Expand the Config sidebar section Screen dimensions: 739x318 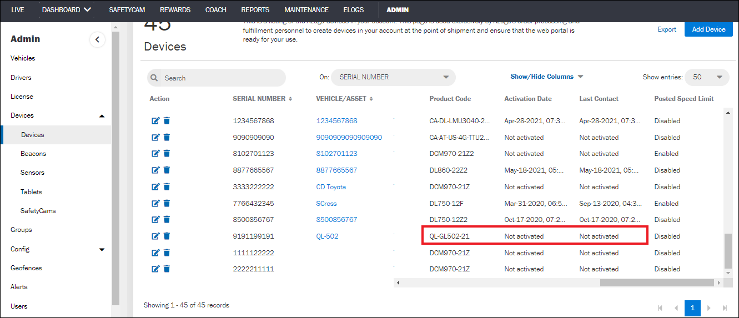click(102, 250)
